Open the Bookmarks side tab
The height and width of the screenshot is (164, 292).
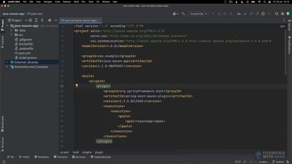tap(2, 124)
